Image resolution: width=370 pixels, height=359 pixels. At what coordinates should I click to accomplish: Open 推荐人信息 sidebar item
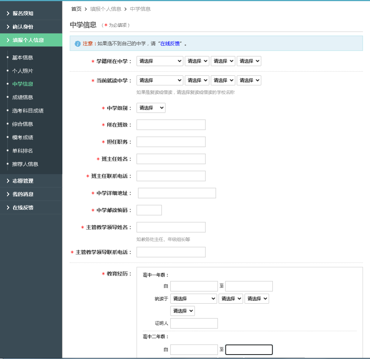(25, 164)
